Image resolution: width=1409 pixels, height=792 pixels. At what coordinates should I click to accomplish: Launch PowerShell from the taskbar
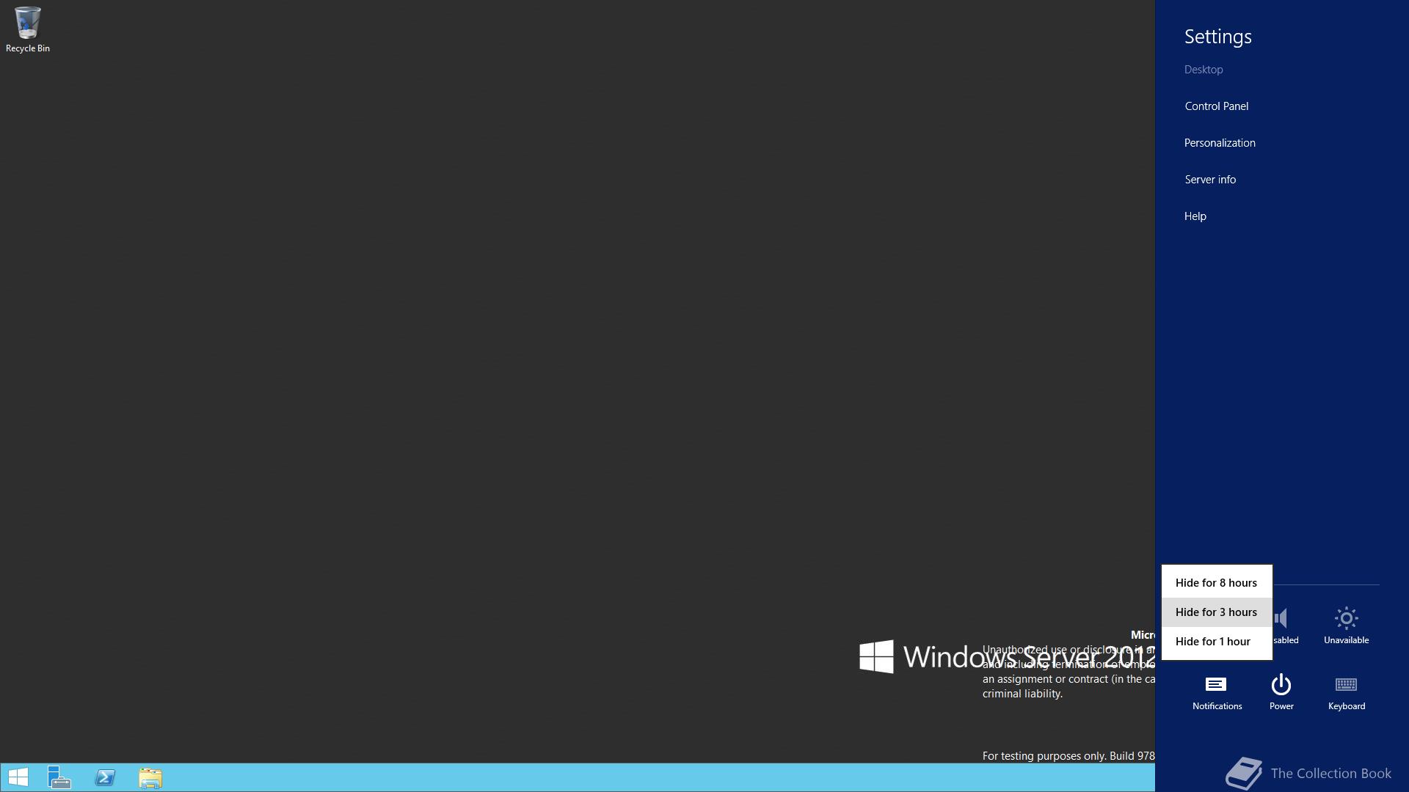click(105, 777)
